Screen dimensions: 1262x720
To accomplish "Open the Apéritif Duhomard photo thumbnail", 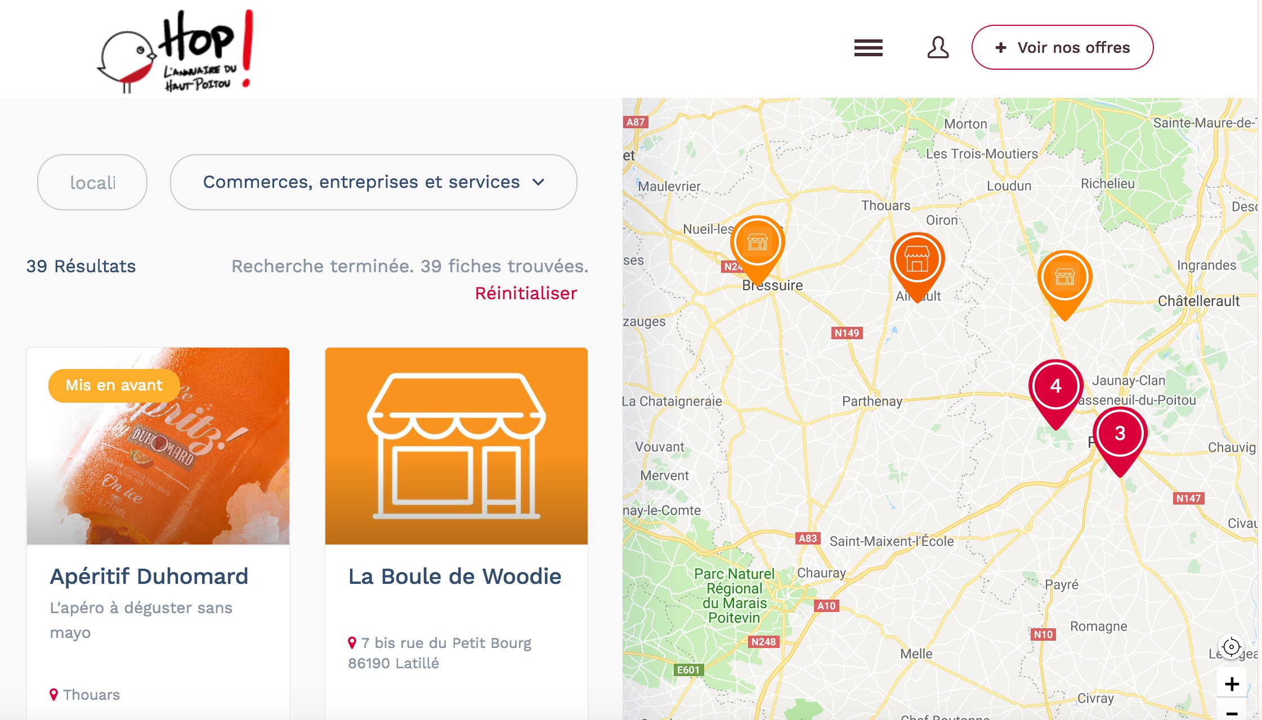I will (158, 445).
